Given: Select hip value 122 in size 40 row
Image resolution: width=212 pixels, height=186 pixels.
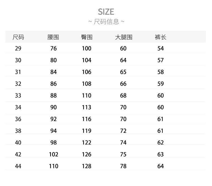Looking at the screenshot, I should click(x=86, y=143).
